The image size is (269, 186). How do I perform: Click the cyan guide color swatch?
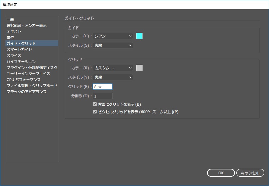tap(139, 36)
